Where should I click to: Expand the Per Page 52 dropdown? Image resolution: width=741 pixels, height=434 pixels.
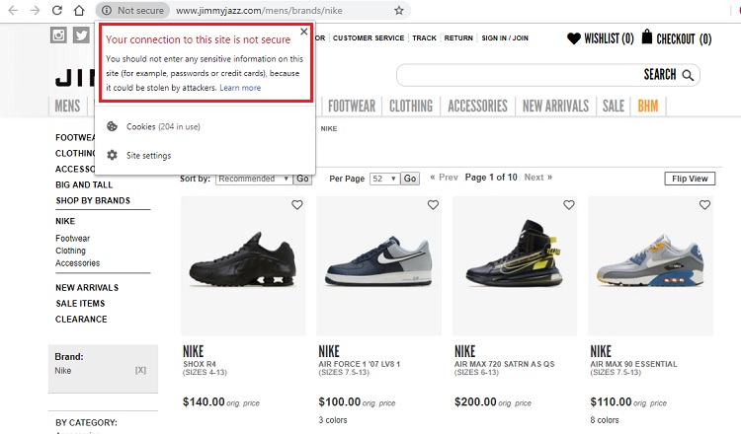[x=384, y=179]
